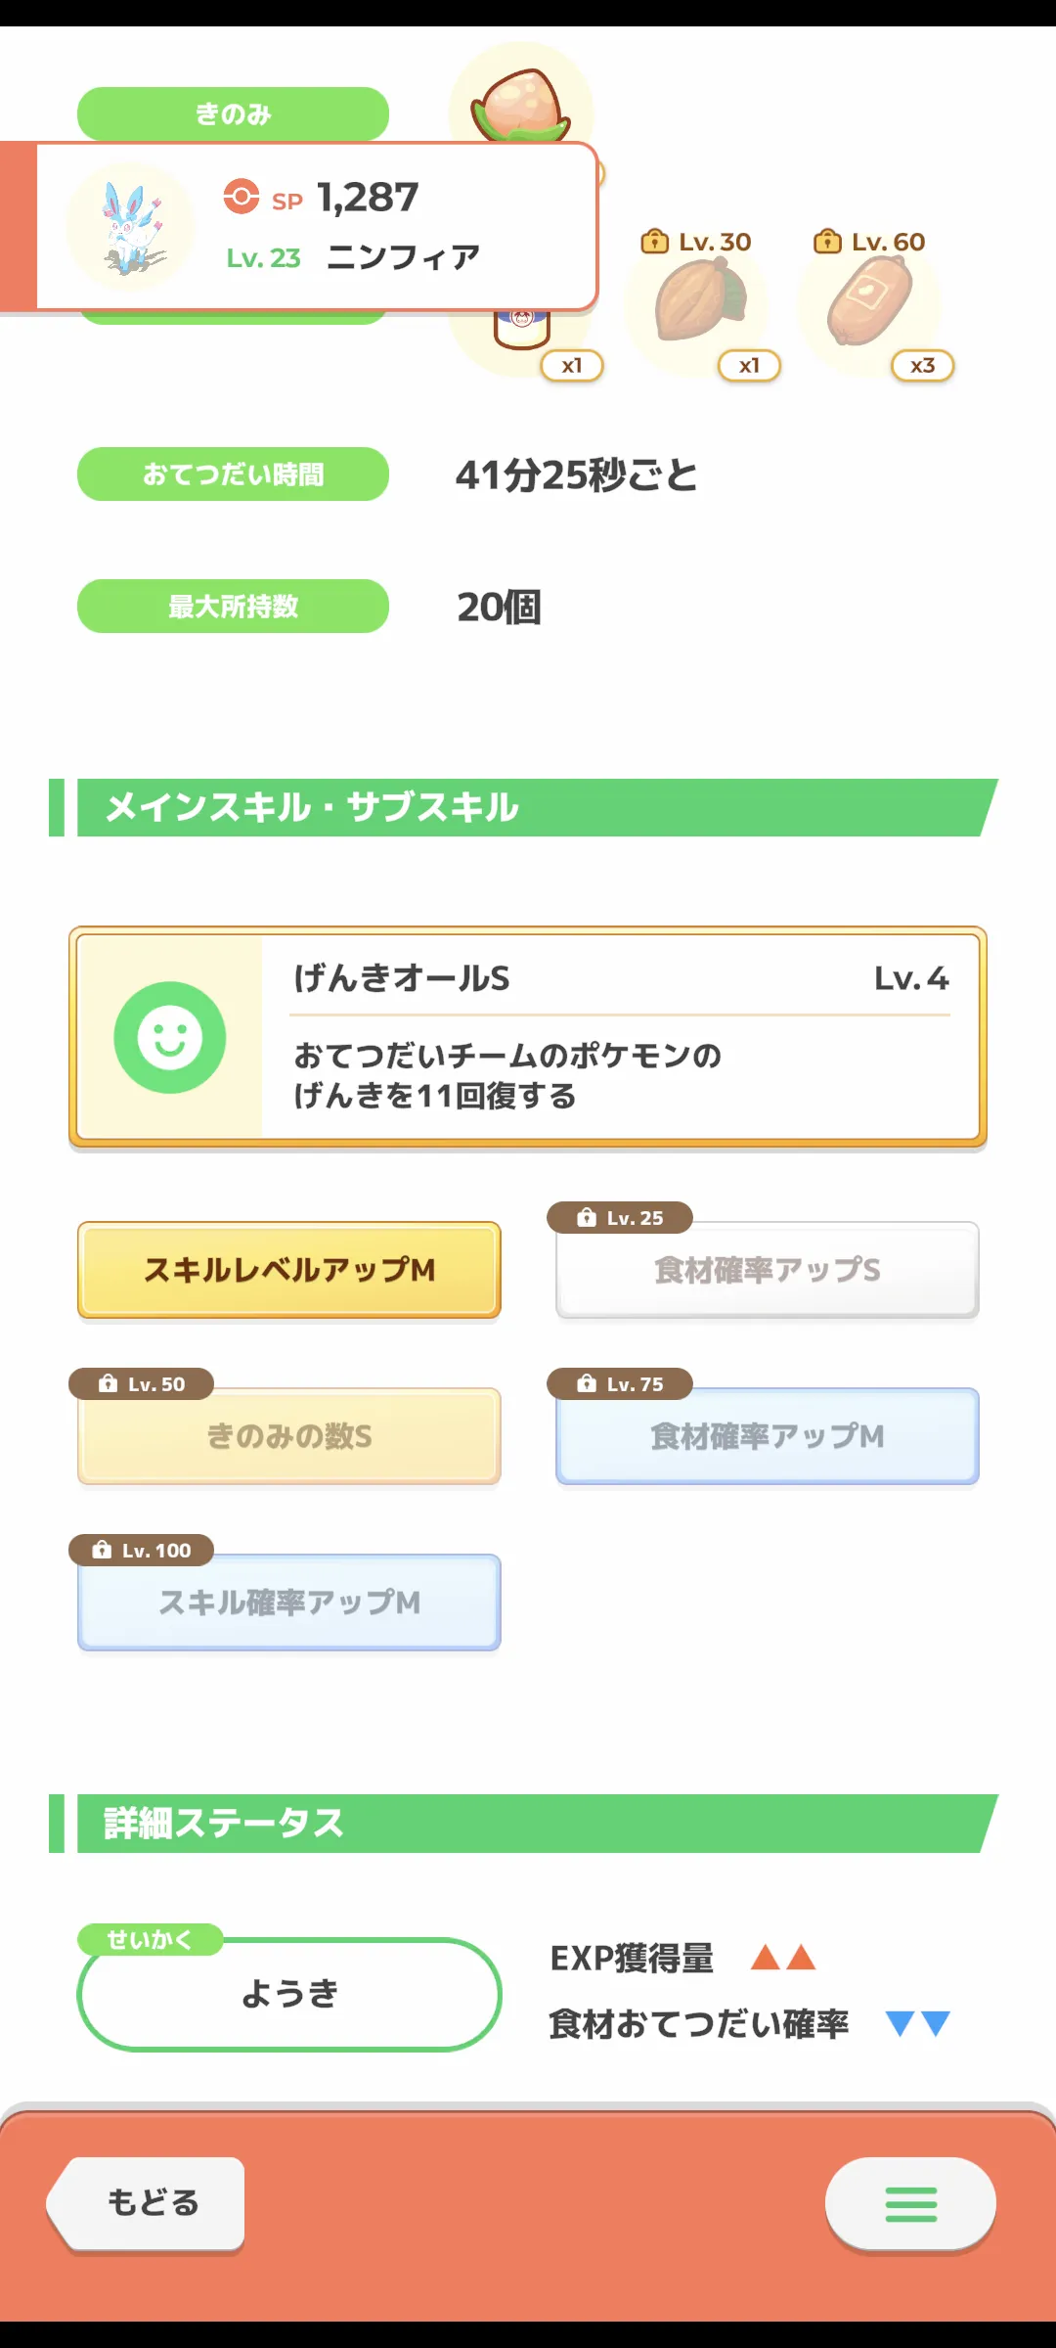Viewport: 1056px width, 2348px height.
Task: Select the Lv. 60 sausage ingredient icon
Action: click(870, 305)
